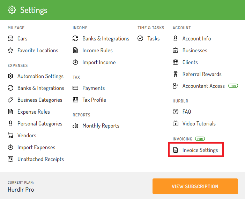The image size is (245, 199).
Task: Open Payments under Tax
Action: 89,88
